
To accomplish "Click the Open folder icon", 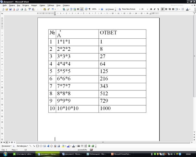I will [x=6, y=9].
